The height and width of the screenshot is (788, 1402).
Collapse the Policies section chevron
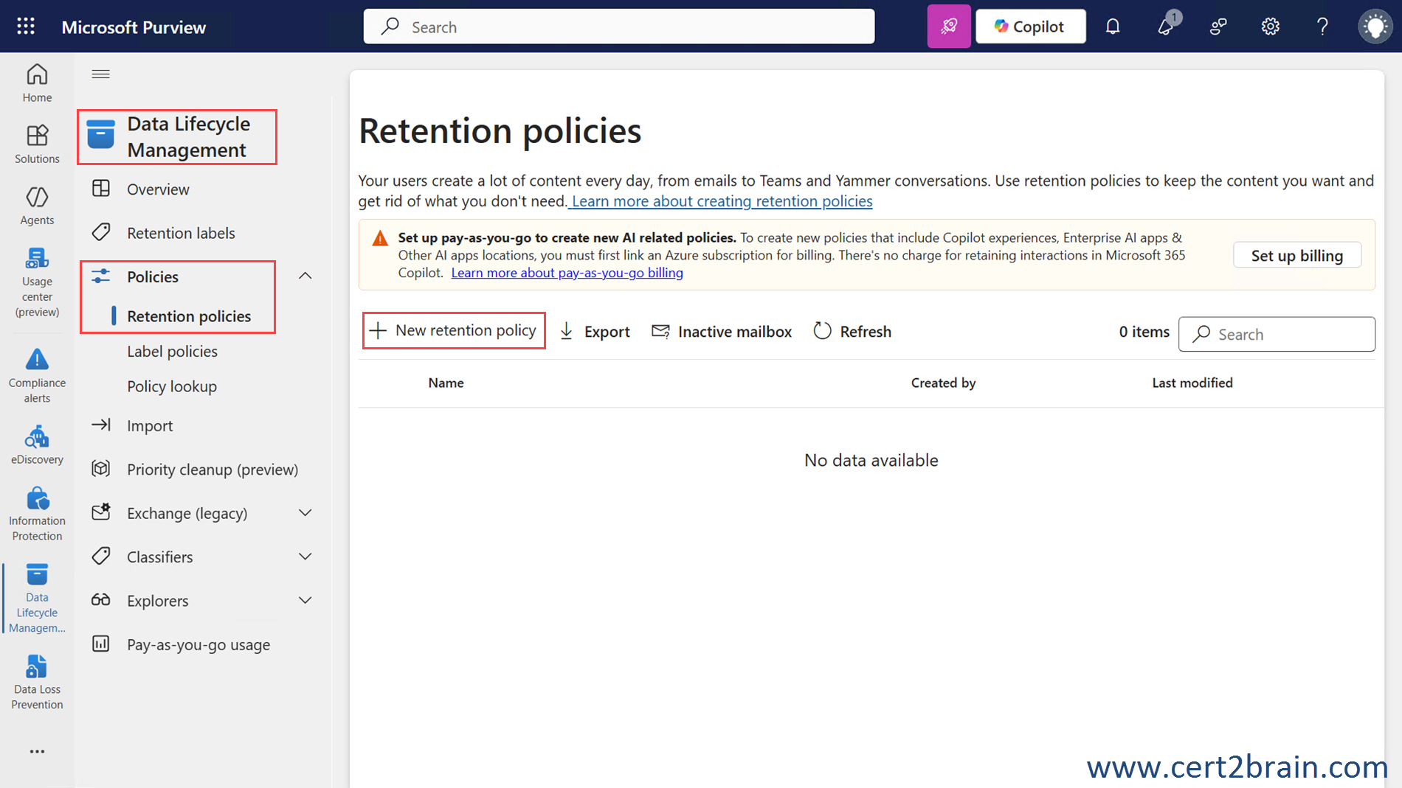pos(305,276)
